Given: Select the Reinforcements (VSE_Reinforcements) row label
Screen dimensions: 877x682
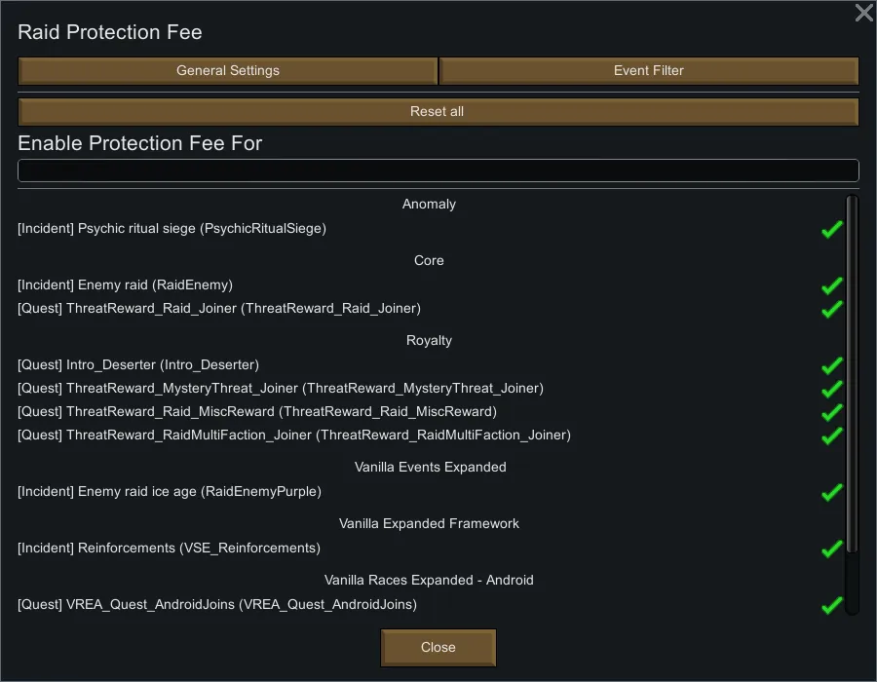Looking at the screenshot, I should (x=169, y=549).
